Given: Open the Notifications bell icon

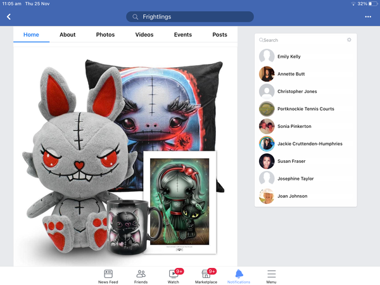Looking at the screenshot, I should (x=239, y=274).
